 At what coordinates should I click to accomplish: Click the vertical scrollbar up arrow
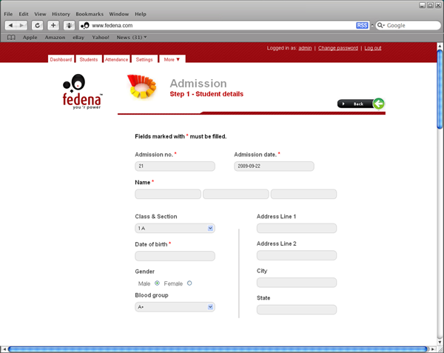(x=440, y=46)
